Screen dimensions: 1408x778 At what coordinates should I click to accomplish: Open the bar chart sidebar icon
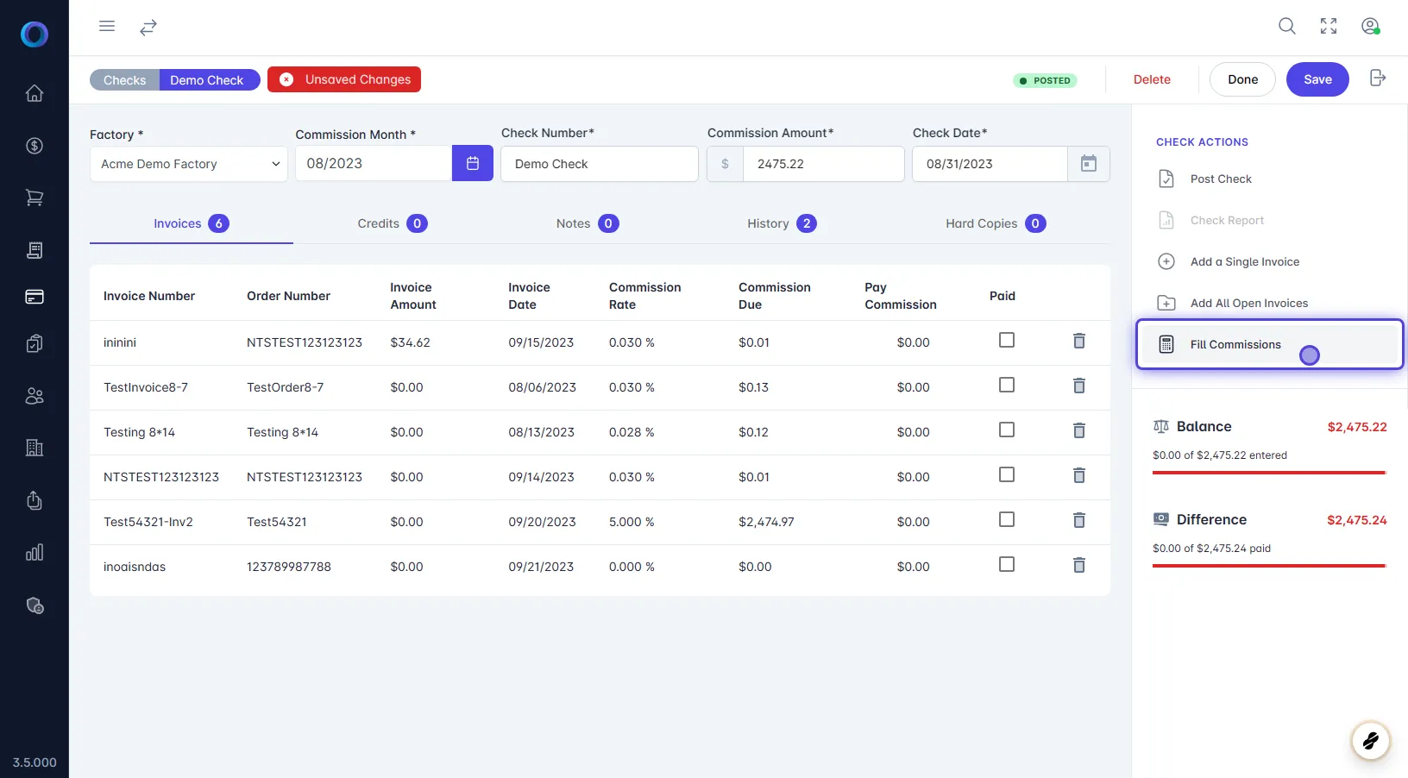[35, 552]
